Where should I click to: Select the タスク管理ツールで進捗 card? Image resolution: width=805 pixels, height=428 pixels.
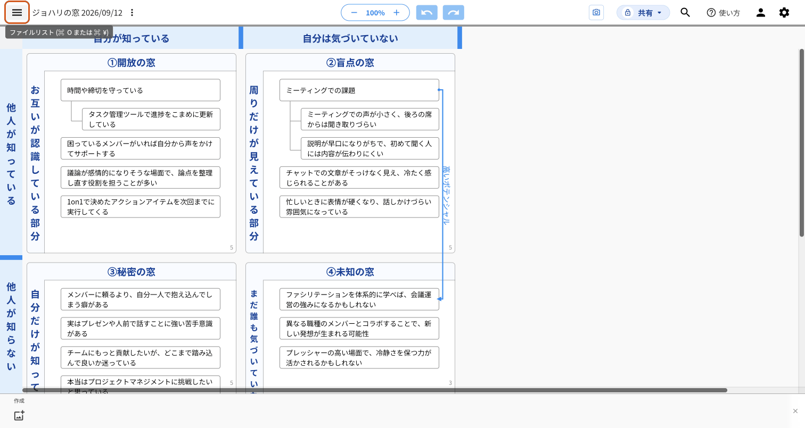click(151, 119)
